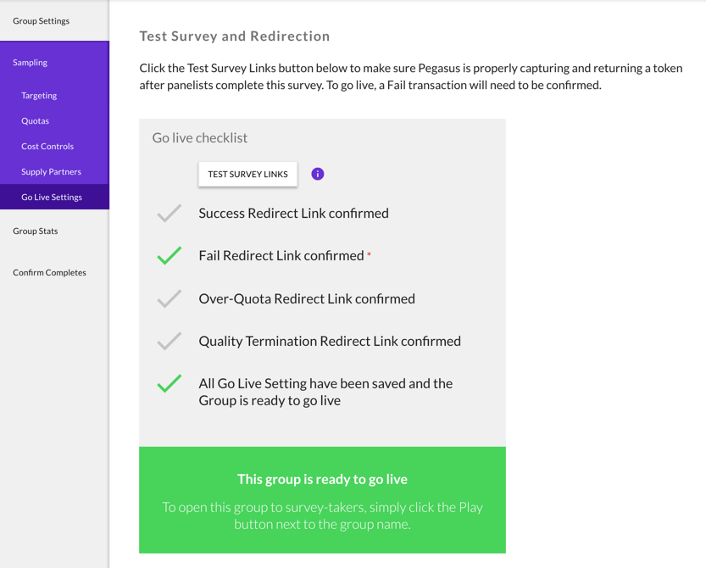Open Group Stats in the sidebar
The height and width of the screenshot is (568, 706).
36,231
